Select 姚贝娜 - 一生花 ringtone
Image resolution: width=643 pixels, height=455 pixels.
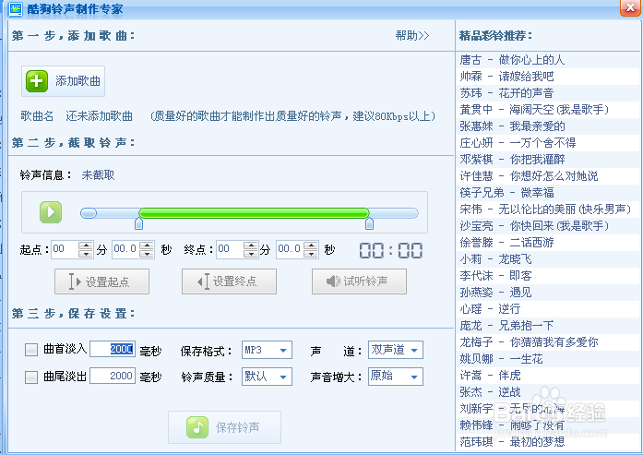pyautogui.click(x=548, y=359)
